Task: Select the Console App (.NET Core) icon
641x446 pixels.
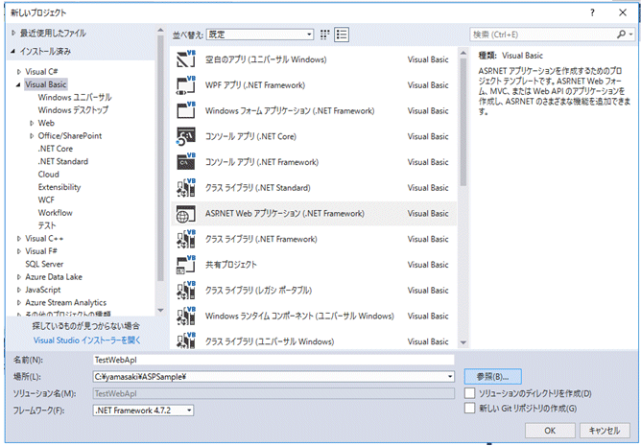Action: click(185, 136)
